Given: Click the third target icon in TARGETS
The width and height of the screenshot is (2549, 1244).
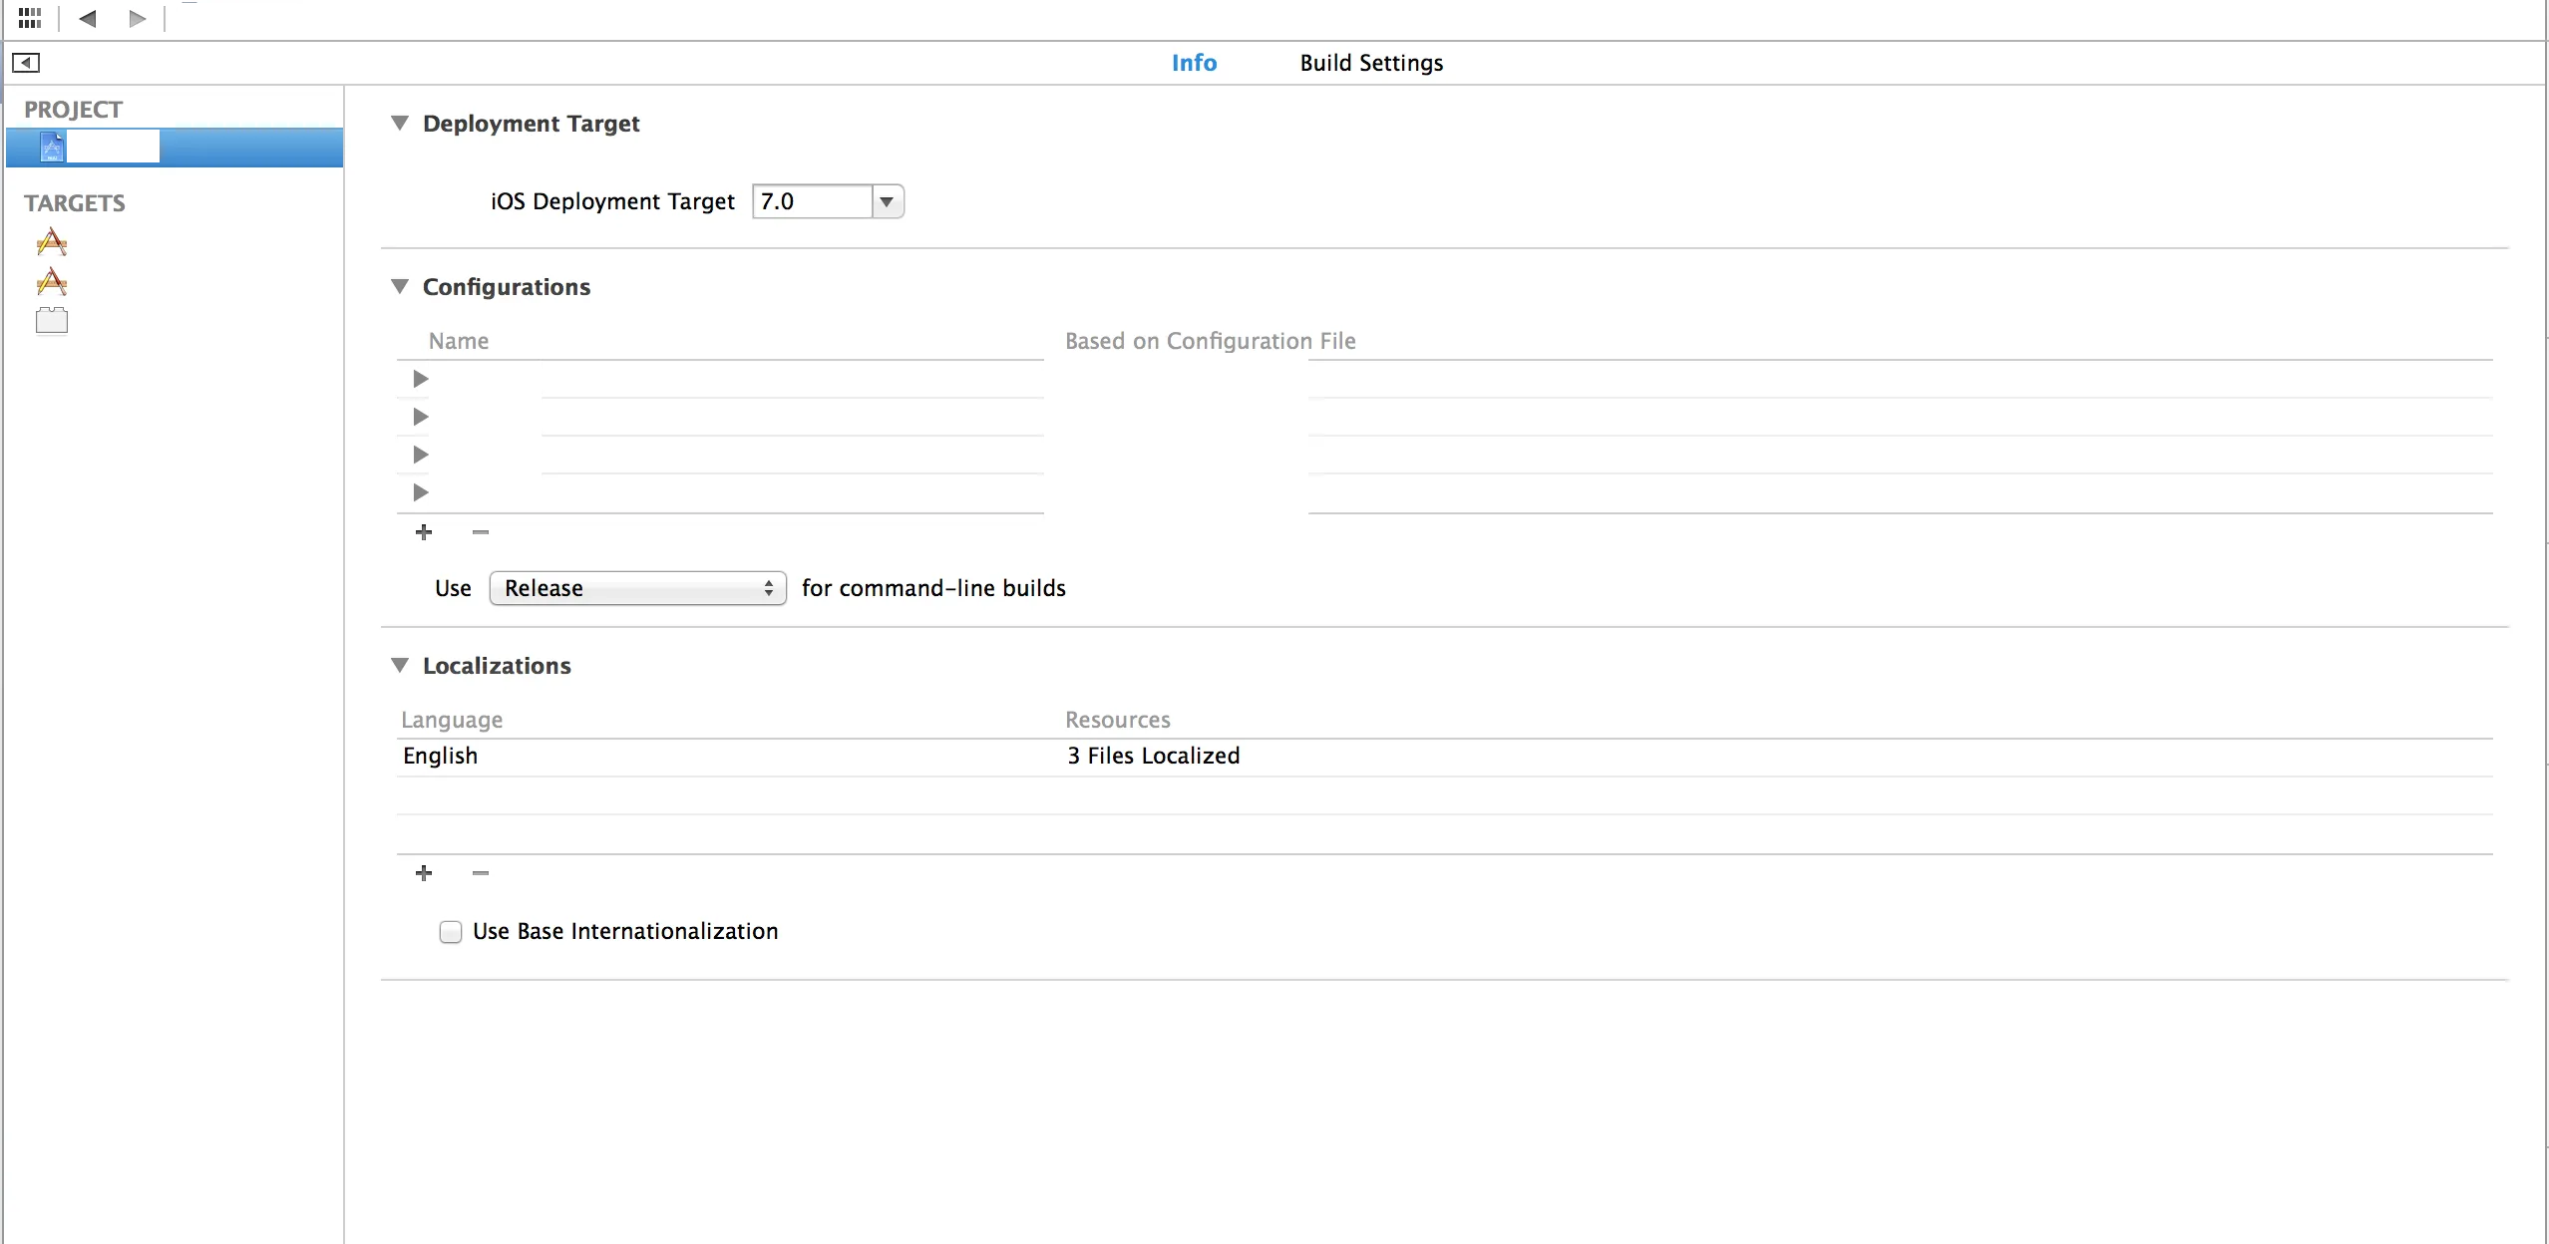Looking at the screenshot, I should (52, 320).
